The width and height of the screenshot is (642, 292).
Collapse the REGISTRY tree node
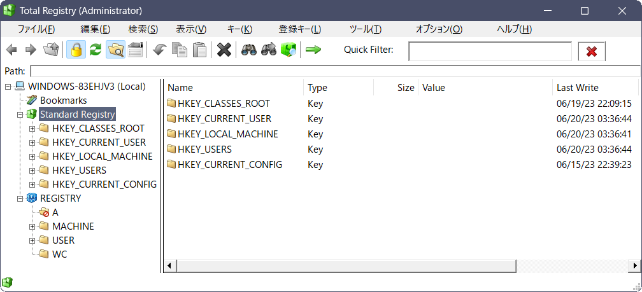point(20,198)
